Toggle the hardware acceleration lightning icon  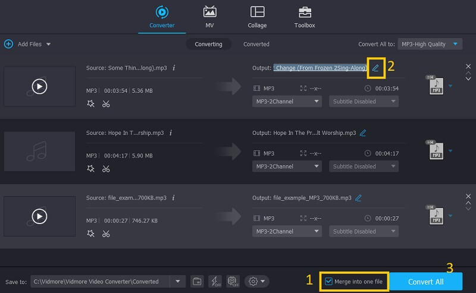[215, 281]
